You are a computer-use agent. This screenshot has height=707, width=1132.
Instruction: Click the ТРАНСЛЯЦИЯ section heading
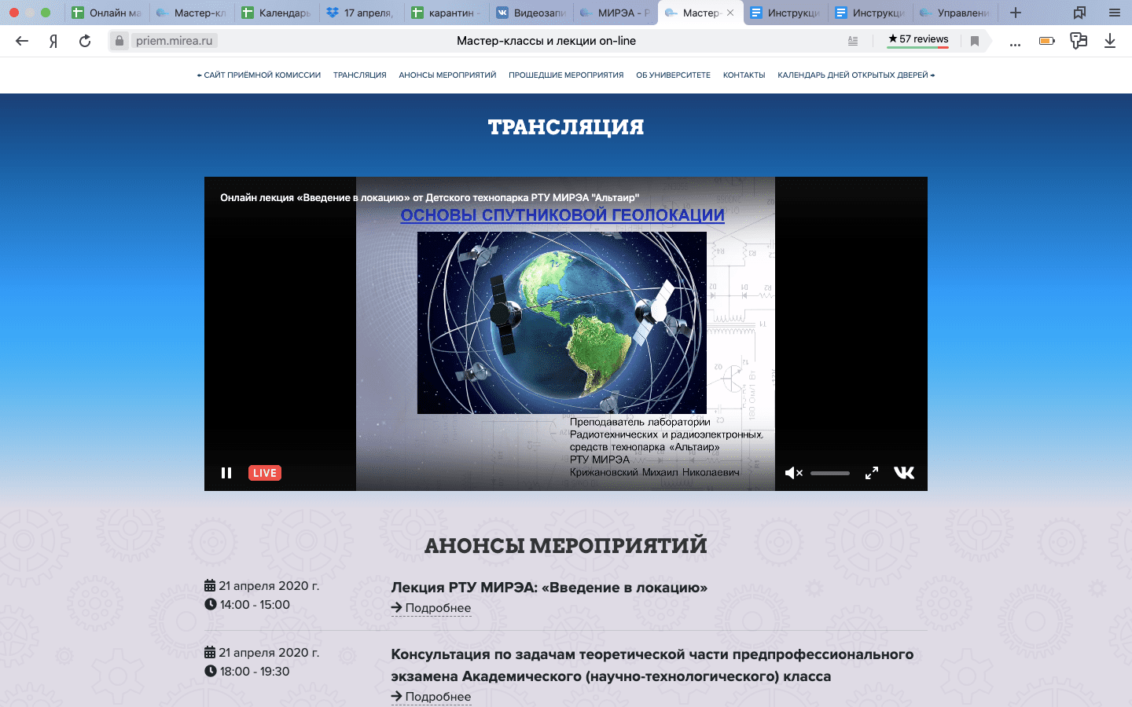(566, 127)
